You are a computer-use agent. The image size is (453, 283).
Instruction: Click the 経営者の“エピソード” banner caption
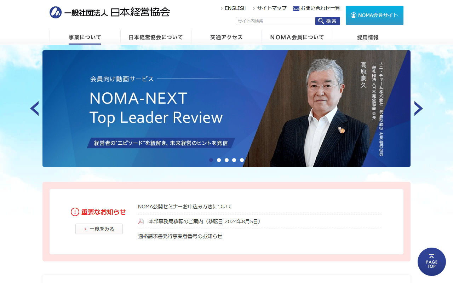(161, 143)
